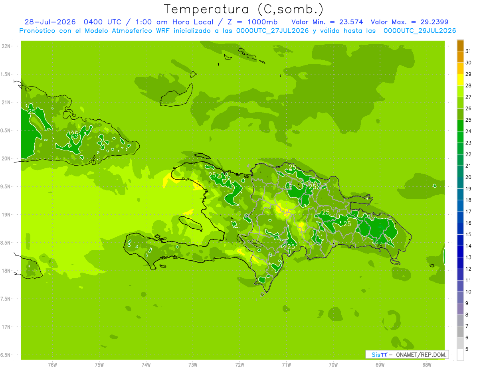Click the Valor Max. = 29.2399 text
This screenshot has height=370, width=479.
point(412,22)
